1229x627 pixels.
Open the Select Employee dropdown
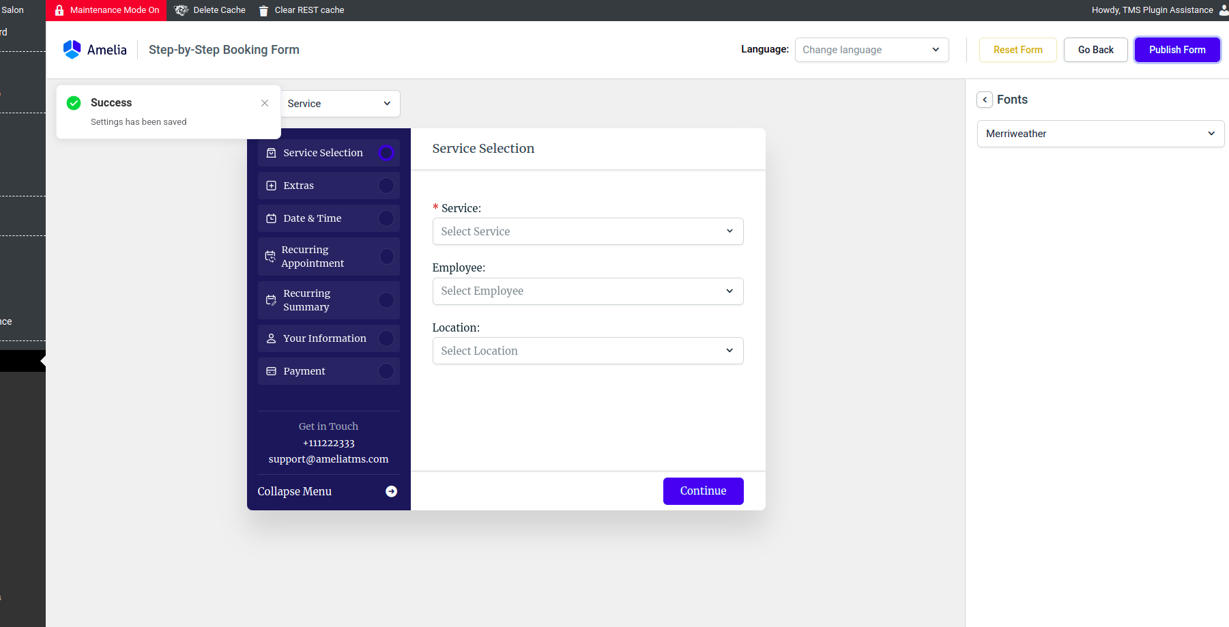588,291
